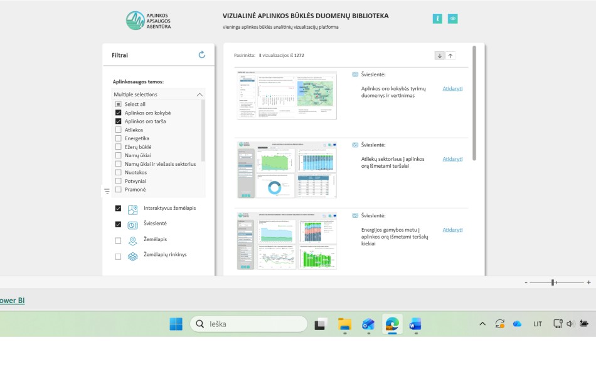Click the info icon in the header
Viewport: 596px width, 392px height.
(x=437, y=19)
